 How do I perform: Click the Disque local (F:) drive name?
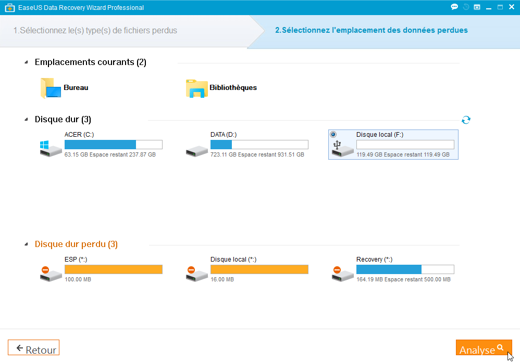point(380,135)
